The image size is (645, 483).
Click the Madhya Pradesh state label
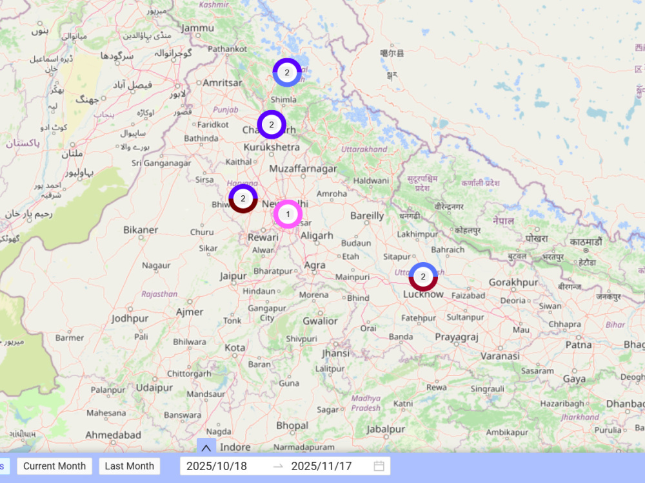(x=366, y=403)
